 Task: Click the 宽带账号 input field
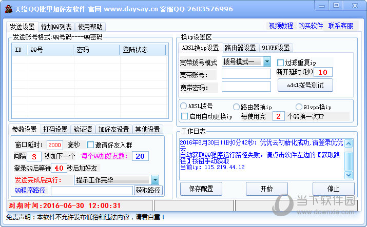[x=246, y=74]
